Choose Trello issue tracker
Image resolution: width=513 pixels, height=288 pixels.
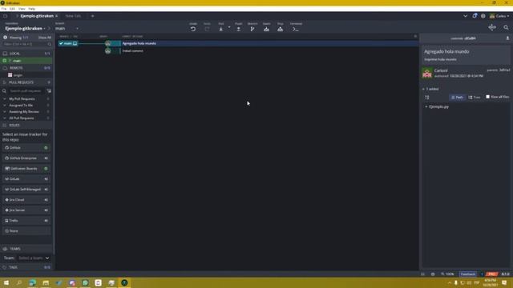click(x=26, y=221)
